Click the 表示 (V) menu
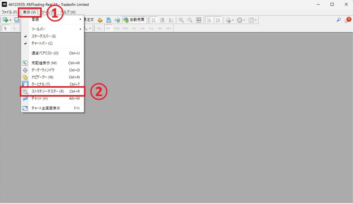Image resolution: width=353 pixels, height=204 pixels. 30,12
